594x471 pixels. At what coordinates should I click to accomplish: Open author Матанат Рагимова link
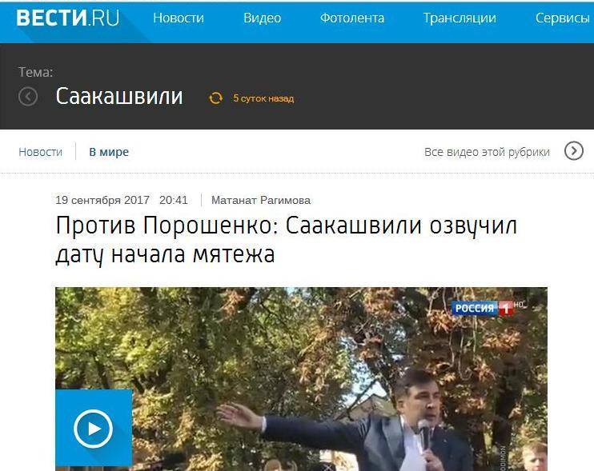click(261, 200)
